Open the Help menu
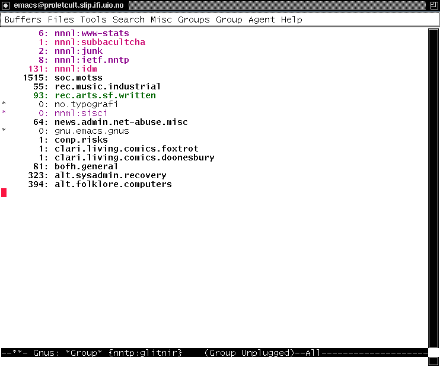The image size is (440, 367). (x=292, y=20)
